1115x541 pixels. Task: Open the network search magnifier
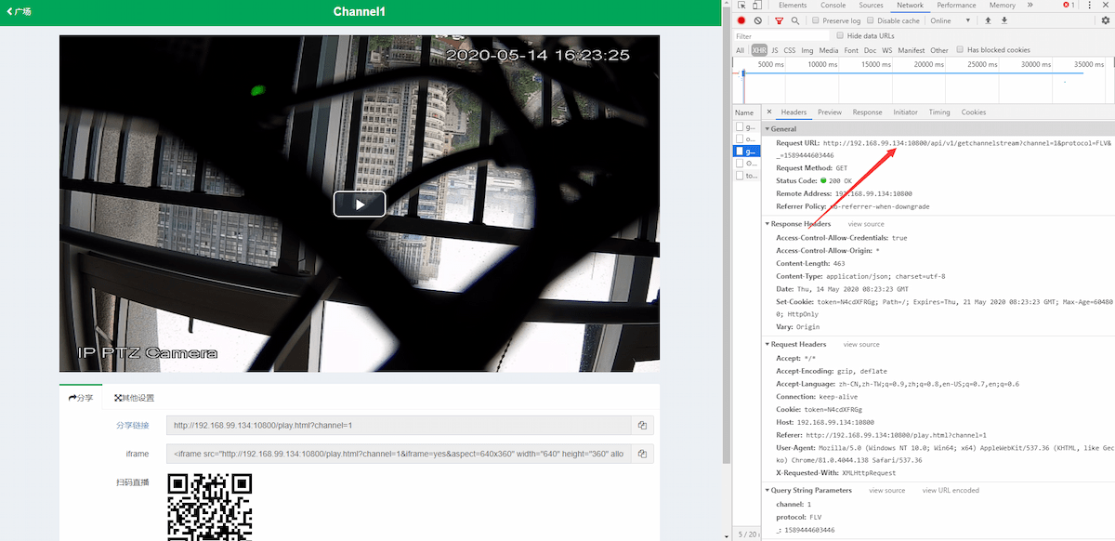pos(795,20)
